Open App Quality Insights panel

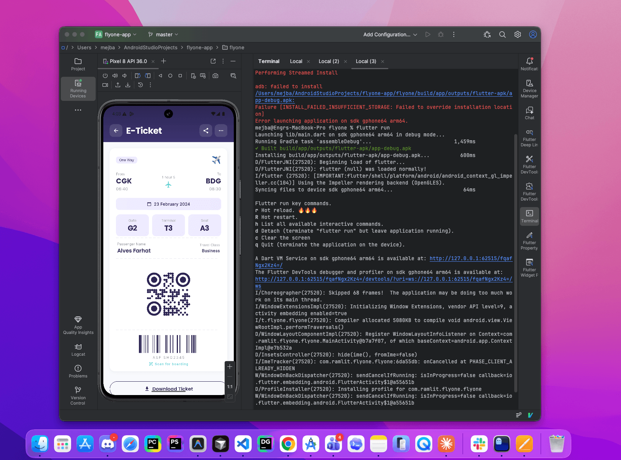click(78, 326)
